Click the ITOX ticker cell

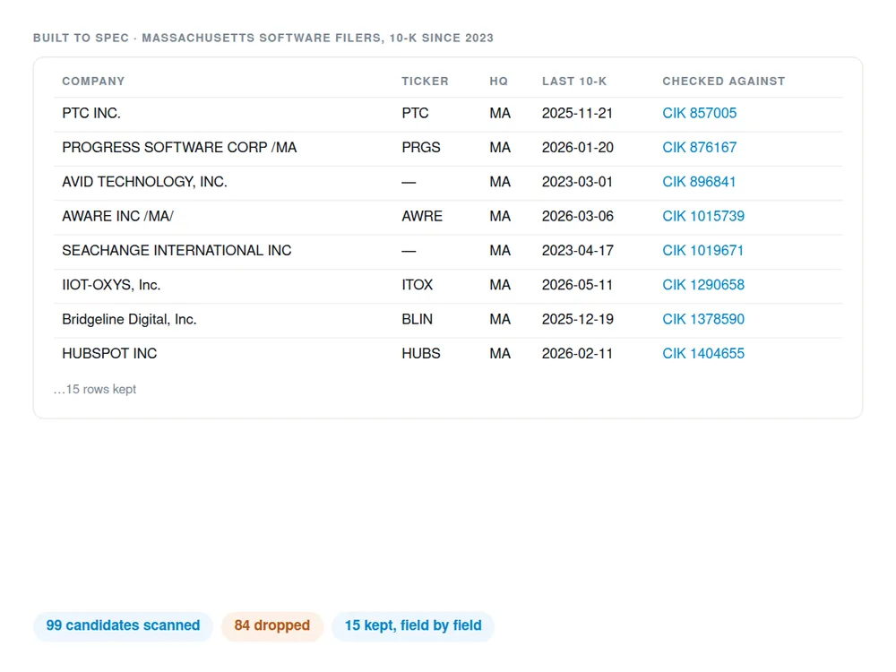point(418,285)
